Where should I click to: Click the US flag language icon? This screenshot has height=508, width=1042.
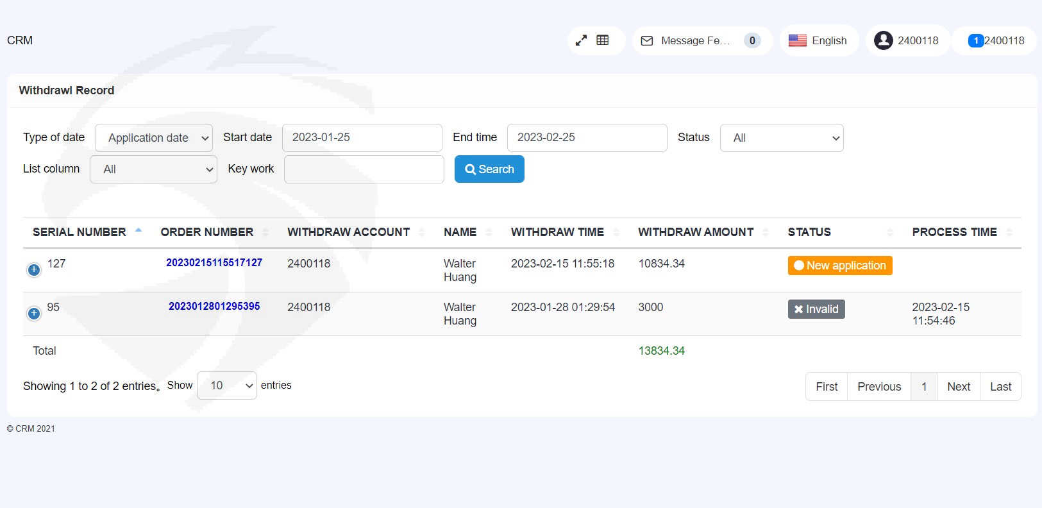click(797, 40)
